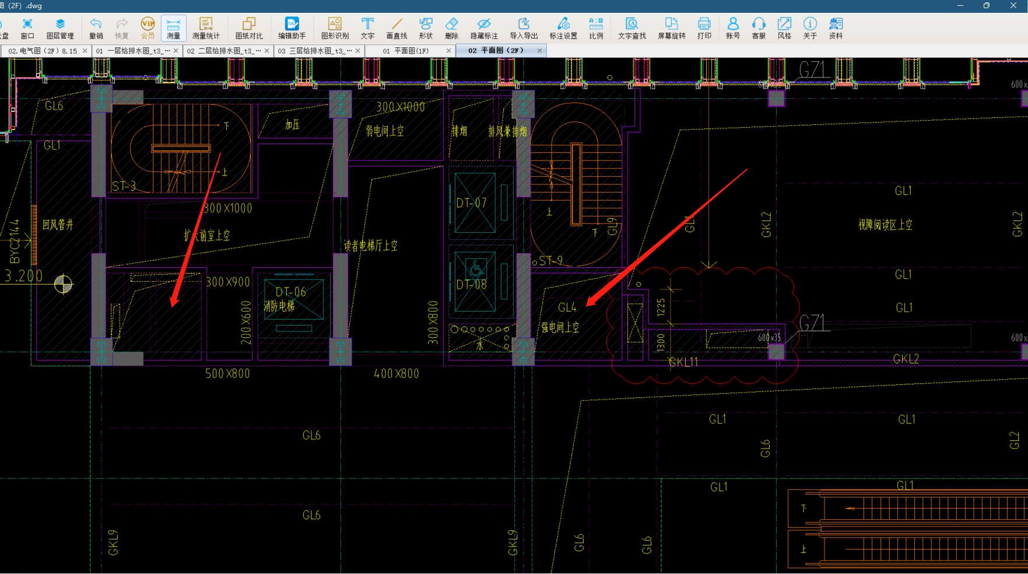Open 图层管理 layer manager
Image resolution: width=1028 pixels, height=574 pixels.
(x=60, y=28)
